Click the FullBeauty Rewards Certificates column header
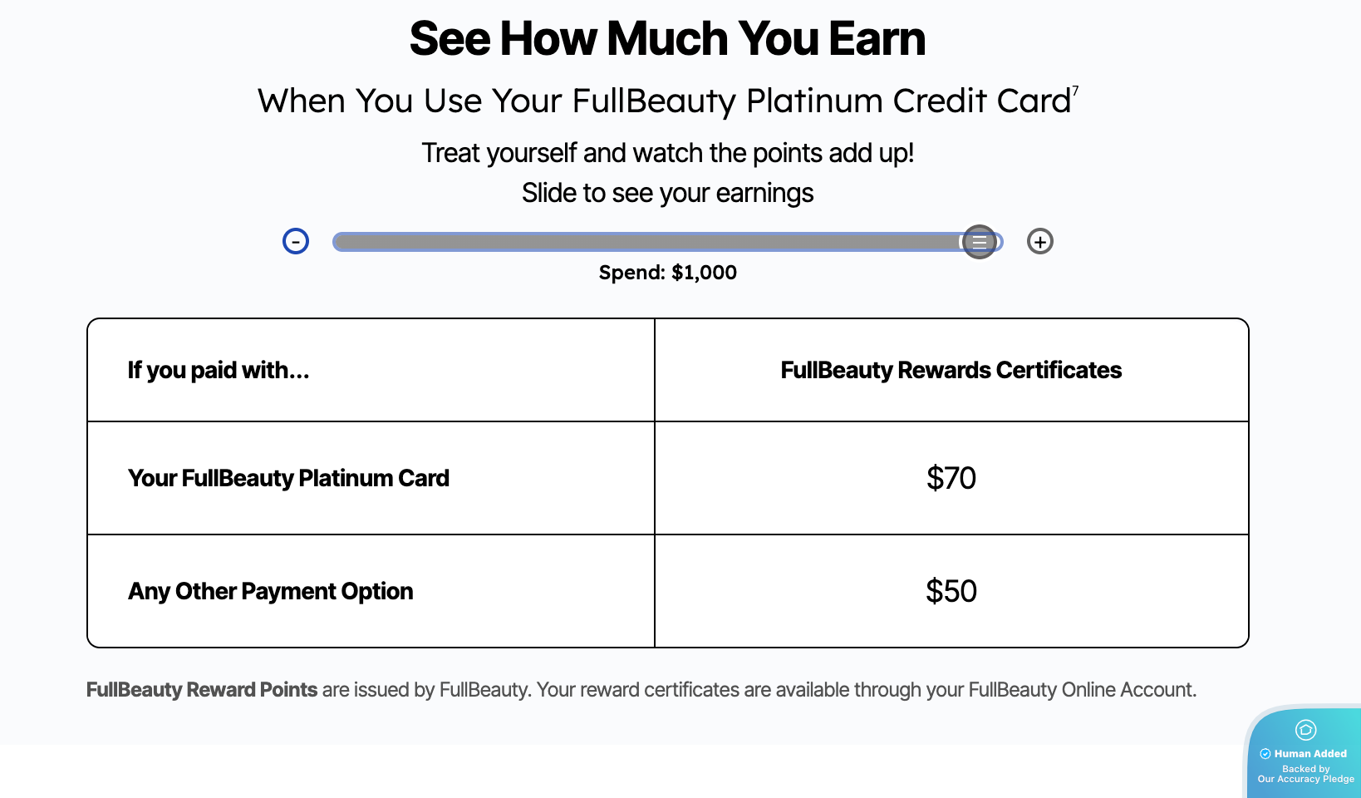This screenshot has height=798, width=1361. coord(951,370)
